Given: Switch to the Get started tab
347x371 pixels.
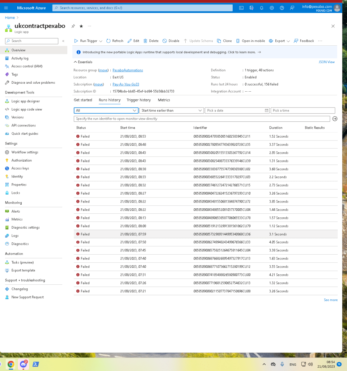Looking at the screenshot, I should 83,100.
